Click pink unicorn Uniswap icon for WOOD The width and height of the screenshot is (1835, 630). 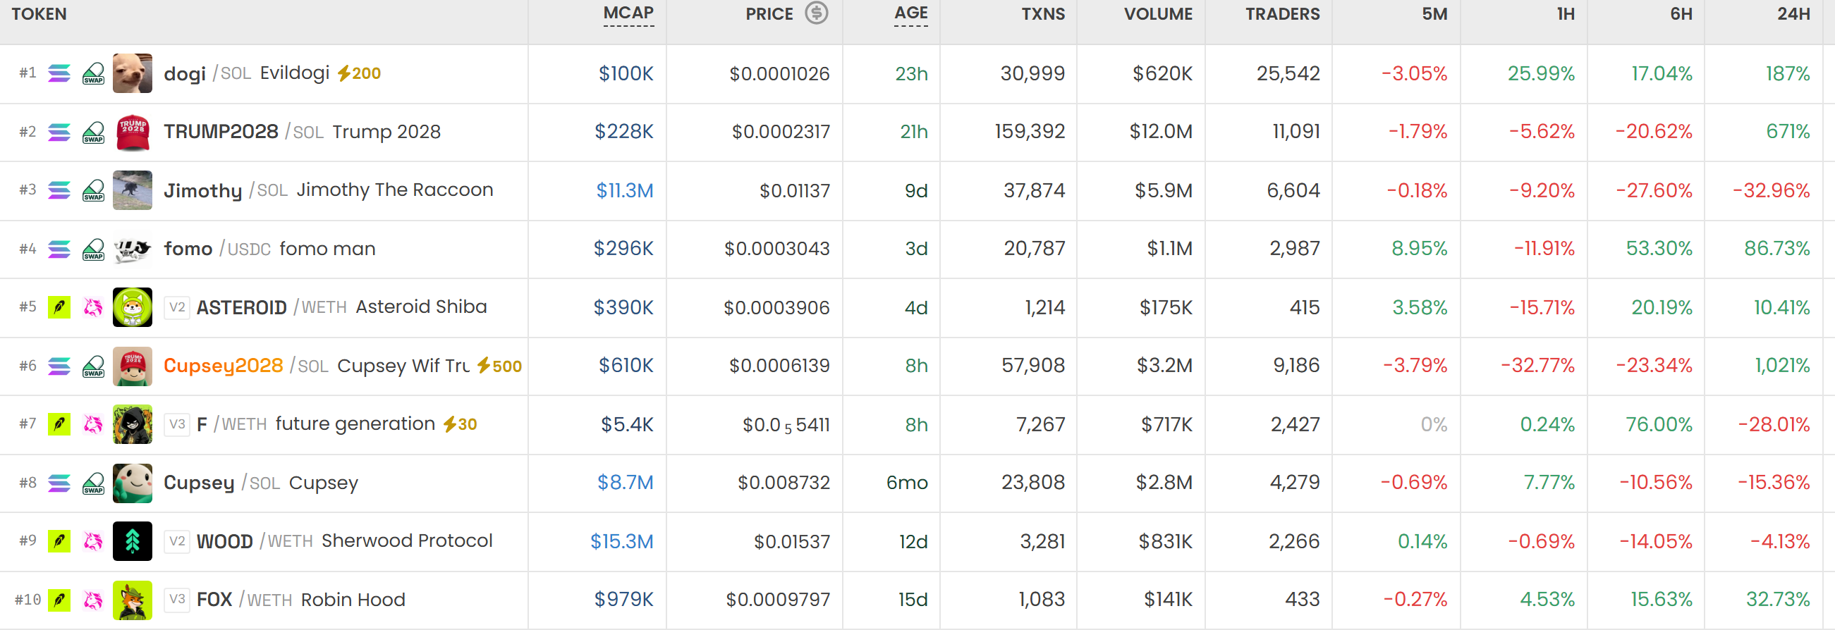93,542
